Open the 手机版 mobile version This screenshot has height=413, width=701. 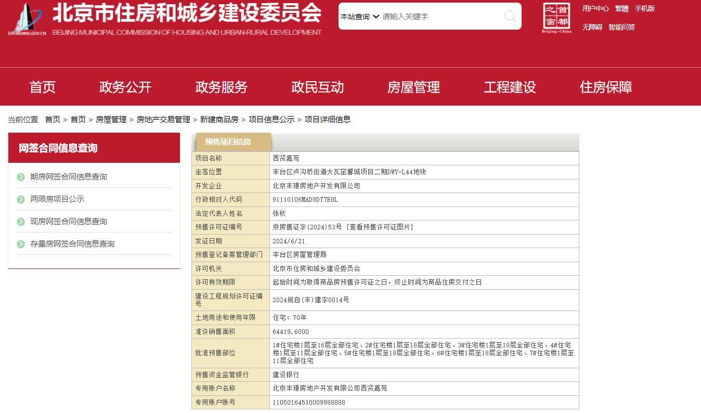[645, 8]
